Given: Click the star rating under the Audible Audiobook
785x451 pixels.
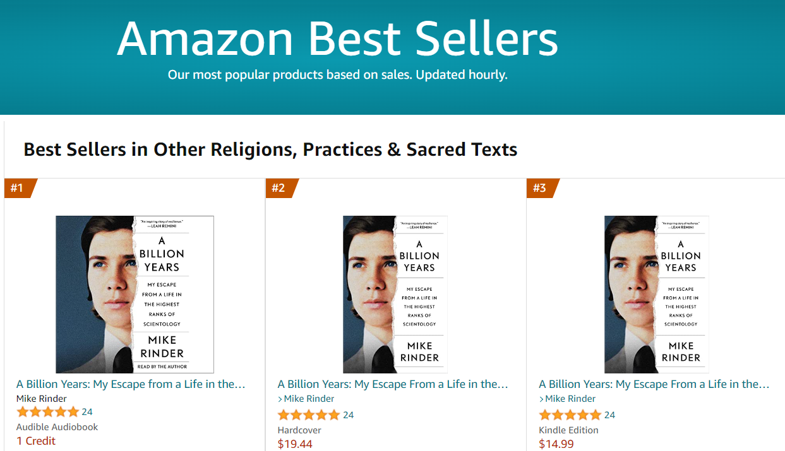Looking at the screenshot, I should (x=48, y=412).
